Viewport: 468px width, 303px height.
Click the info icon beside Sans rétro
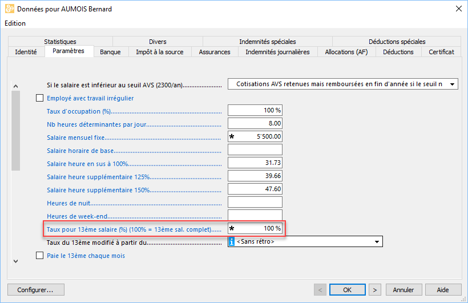[x=231, y=242]
